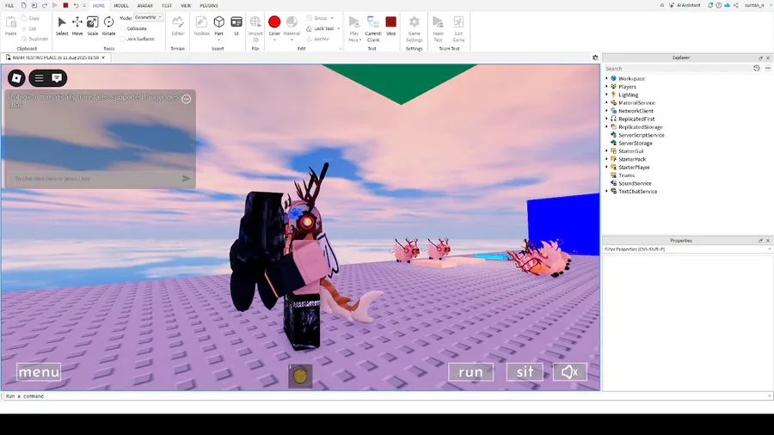Click the chat send arrow
The width and height of the screenshot is (774, 435).
(x=186, y=179)
